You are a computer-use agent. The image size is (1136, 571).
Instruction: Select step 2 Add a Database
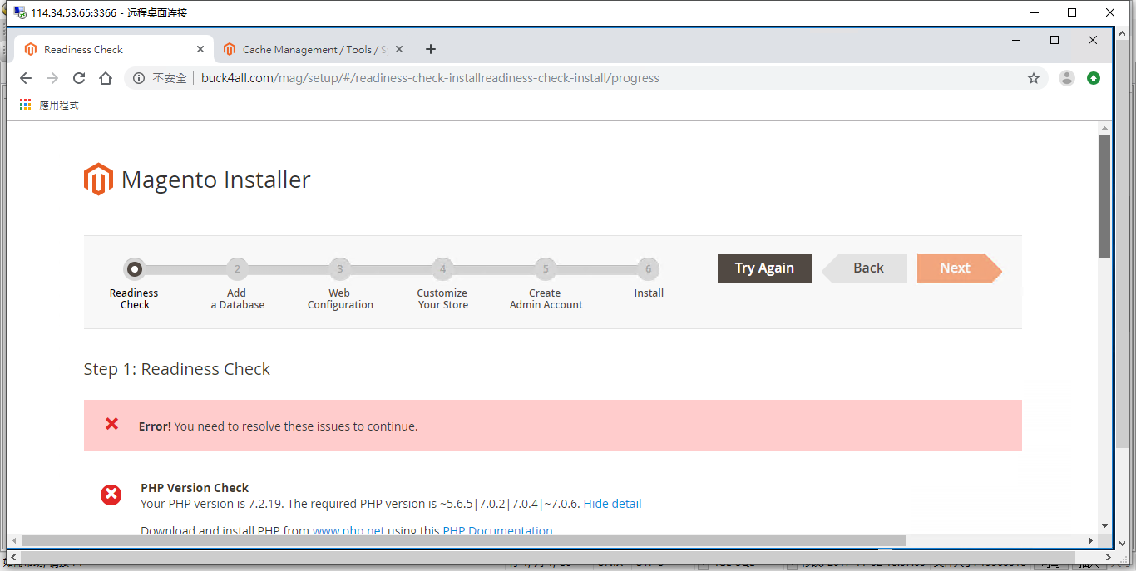(x=237, y=269)
